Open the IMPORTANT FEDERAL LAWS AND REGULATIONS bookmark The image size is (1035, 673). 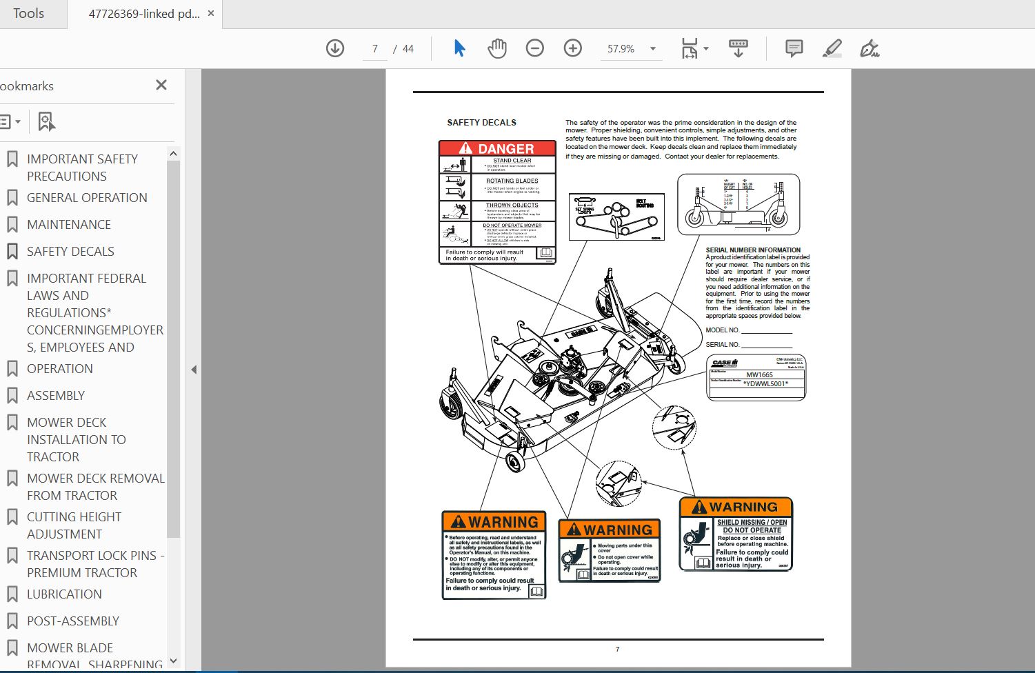95,313
